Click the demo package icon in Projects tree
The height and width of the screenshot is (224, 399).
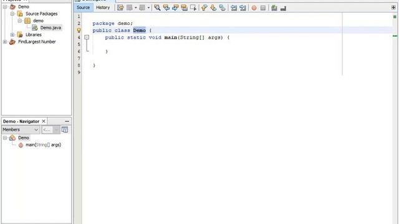point(27,21)
